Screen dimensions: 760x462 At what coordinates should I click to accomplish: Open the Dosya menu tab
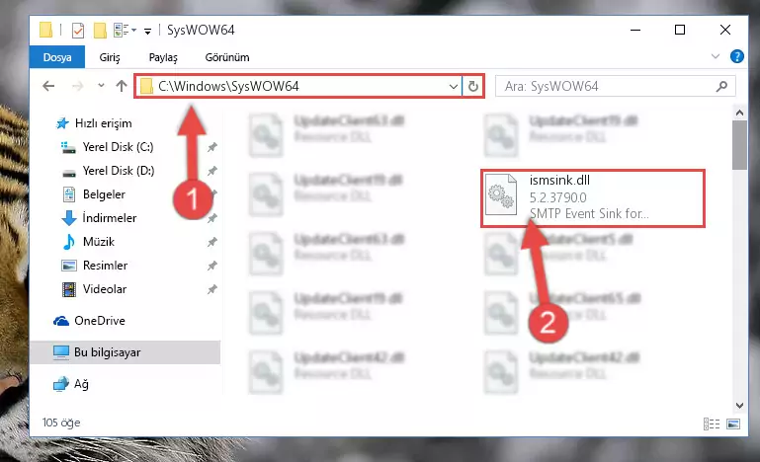point(57,57)
